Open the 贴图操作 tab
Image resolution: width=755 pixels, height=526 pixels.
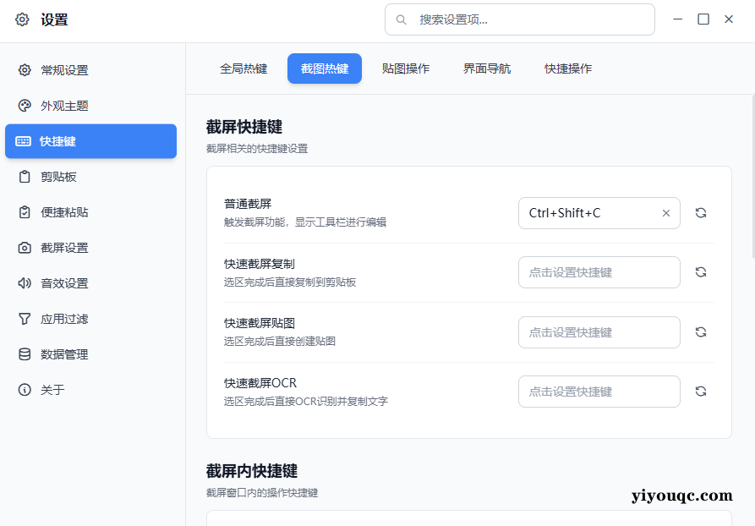pyautogui.click(x=406, y=68)
